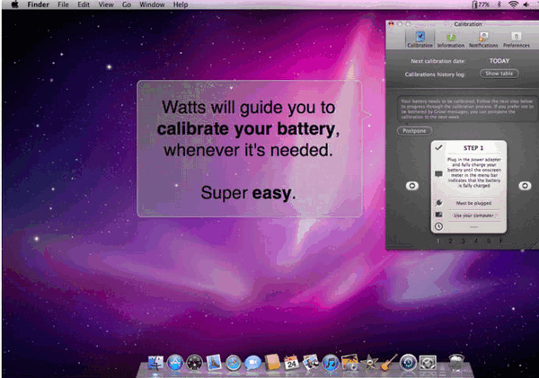Viewport: 539px width, 378px height.
Task: Click the Bluetooth menu bar icon
Action: coord(499,4)
